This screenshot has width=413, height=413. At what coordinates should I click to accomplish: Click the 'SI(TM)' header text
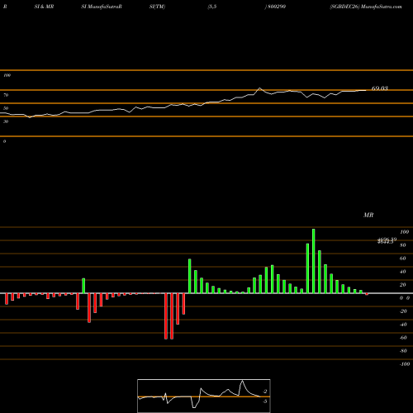tap(157, 7)
